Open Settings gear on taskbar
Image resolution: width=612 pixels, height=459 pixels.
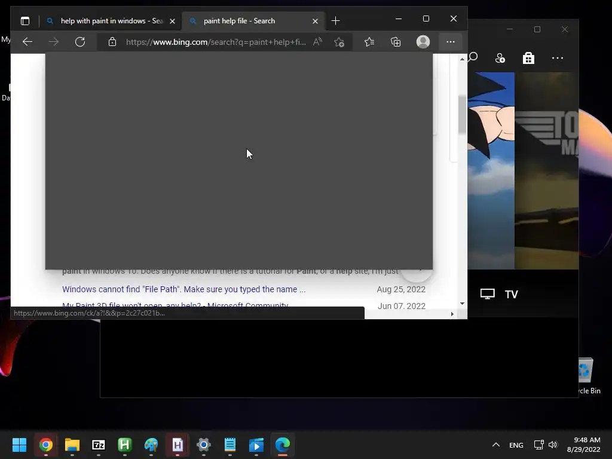click(203, 445)
